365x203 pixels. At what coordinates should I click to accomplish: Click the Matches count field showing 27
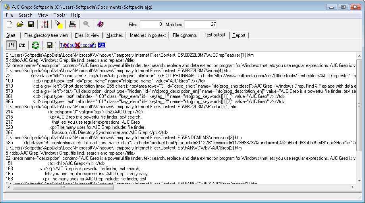pos(201,24)
